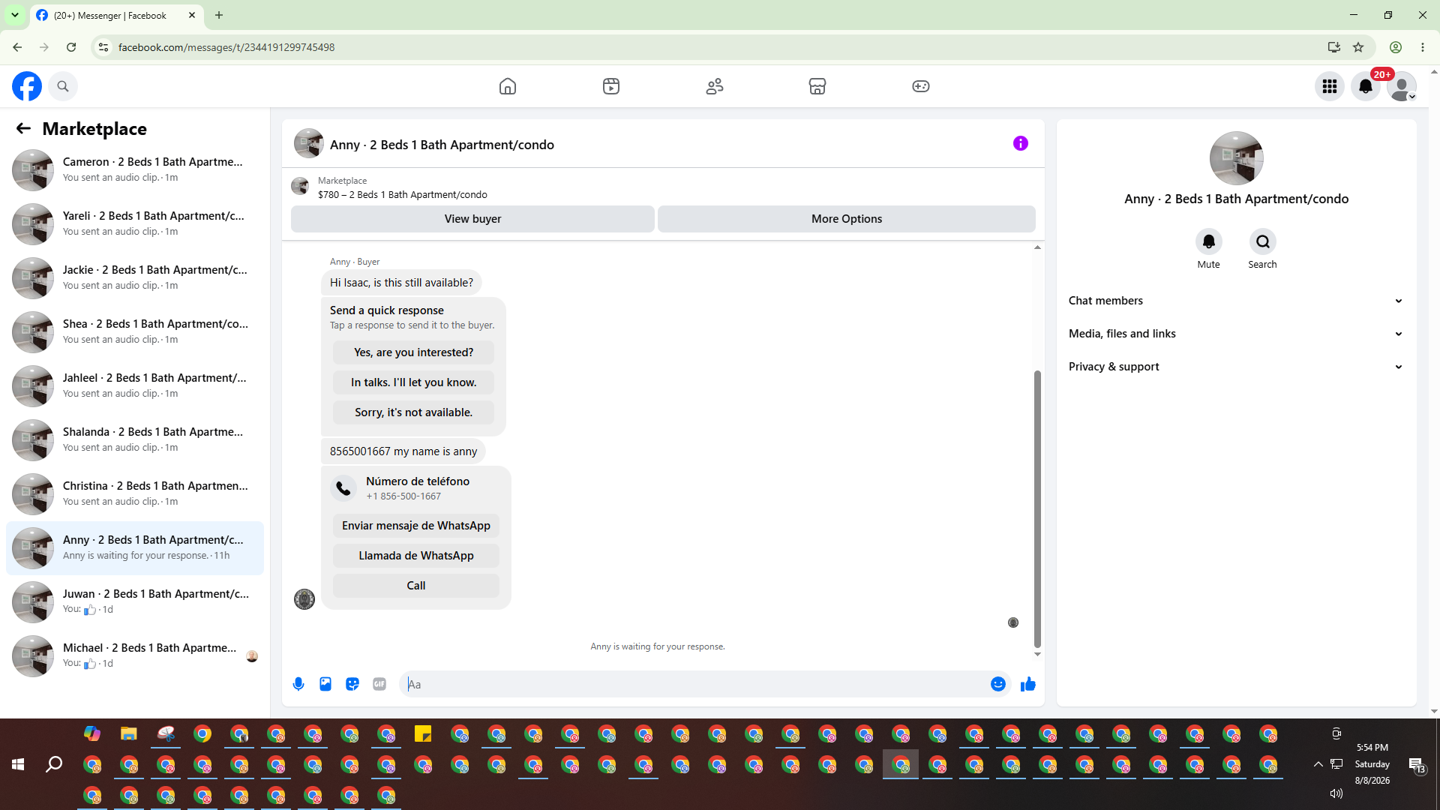Viewport: 1440px width, 810px height.
Task: Select the Anny conversation in the list
Action: 135,548
